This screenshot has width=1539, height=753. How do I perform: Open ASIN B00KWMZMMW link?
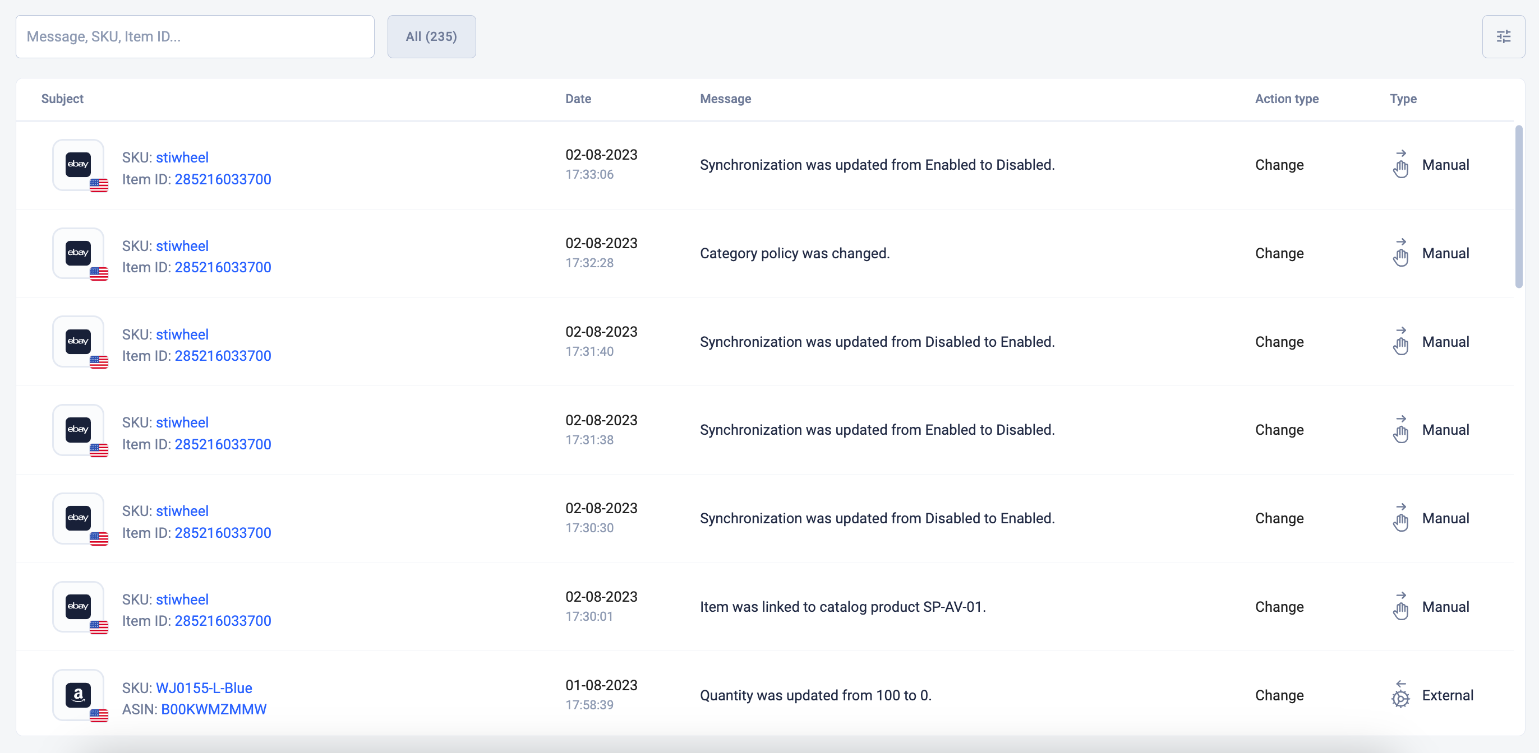pos(214,709)
